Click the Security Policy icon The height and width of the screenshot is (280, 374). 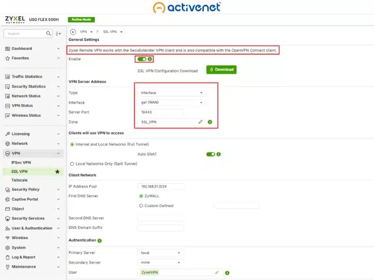(7, 189)
